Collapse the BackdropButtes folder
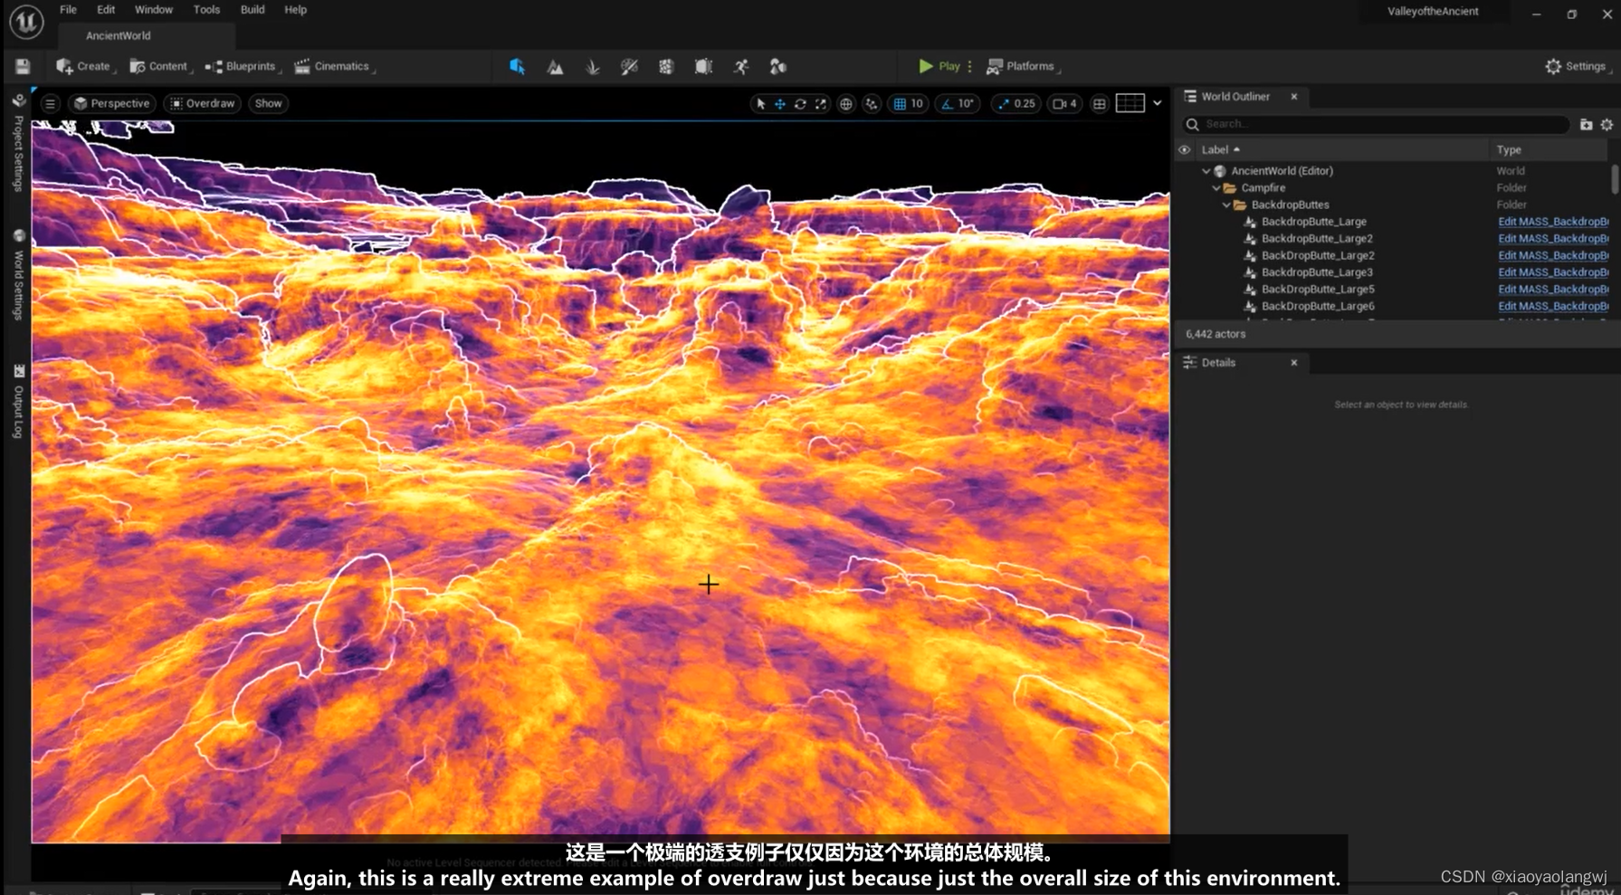The height and width of the screenshot is (895, 1621). pyautogui.click(x=1226, y=205)
